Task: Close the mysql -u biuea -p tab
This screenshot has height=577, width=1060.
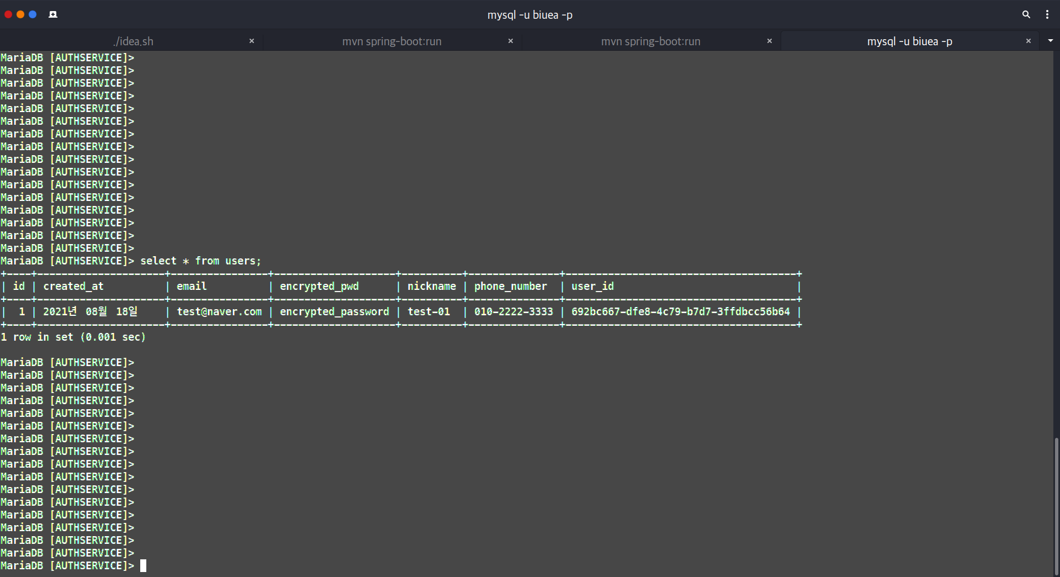Action: (1029, 41)
